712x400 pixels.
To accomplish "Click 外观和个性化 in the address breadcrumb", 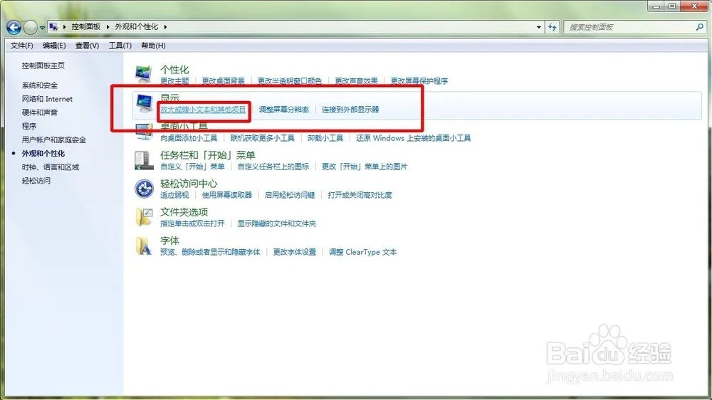I will coord(136,27).
